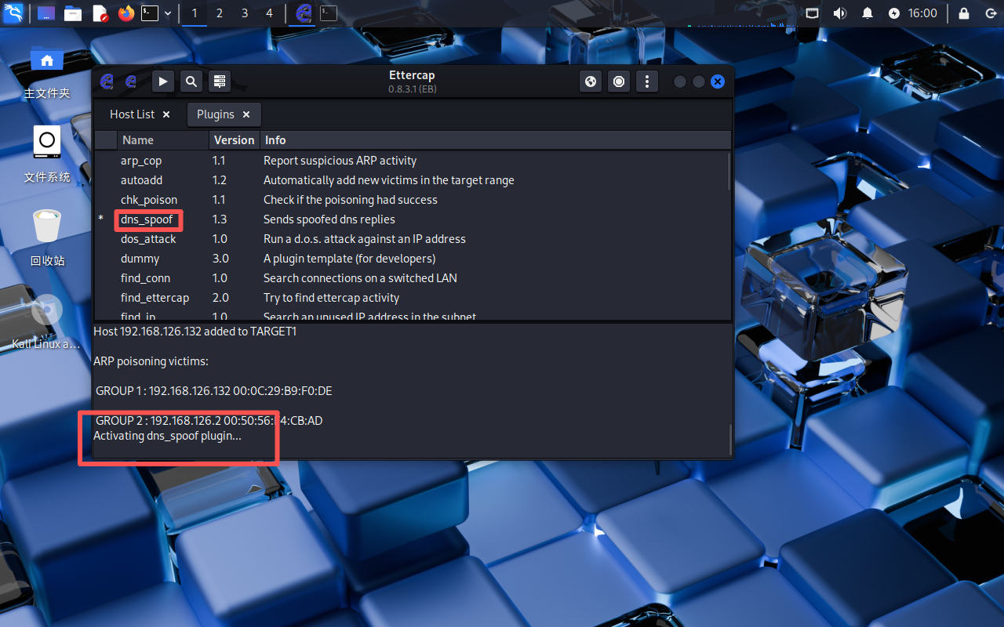Select the terminal window taskbar button

[x=329, y=13]
